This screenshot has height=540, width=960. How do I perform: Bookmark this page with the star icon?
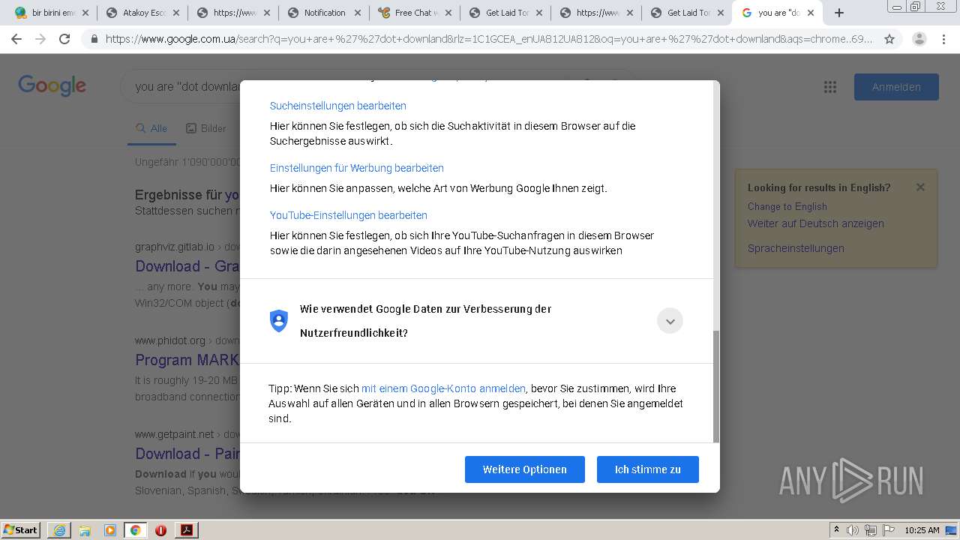pos(889,39)
